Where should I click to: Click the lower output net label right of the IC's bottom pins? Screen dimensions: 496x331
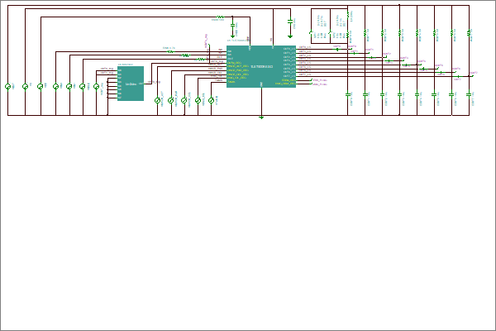[x=320, y=84]
